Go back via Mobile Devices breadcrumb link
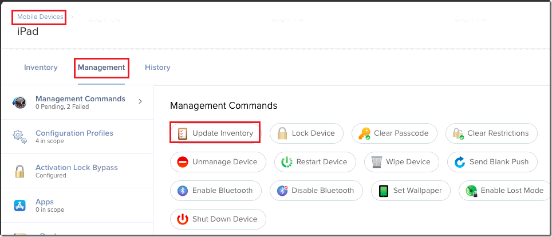Image resolution: width=552 pixels, height=237 pixels. tap(40, 17)
